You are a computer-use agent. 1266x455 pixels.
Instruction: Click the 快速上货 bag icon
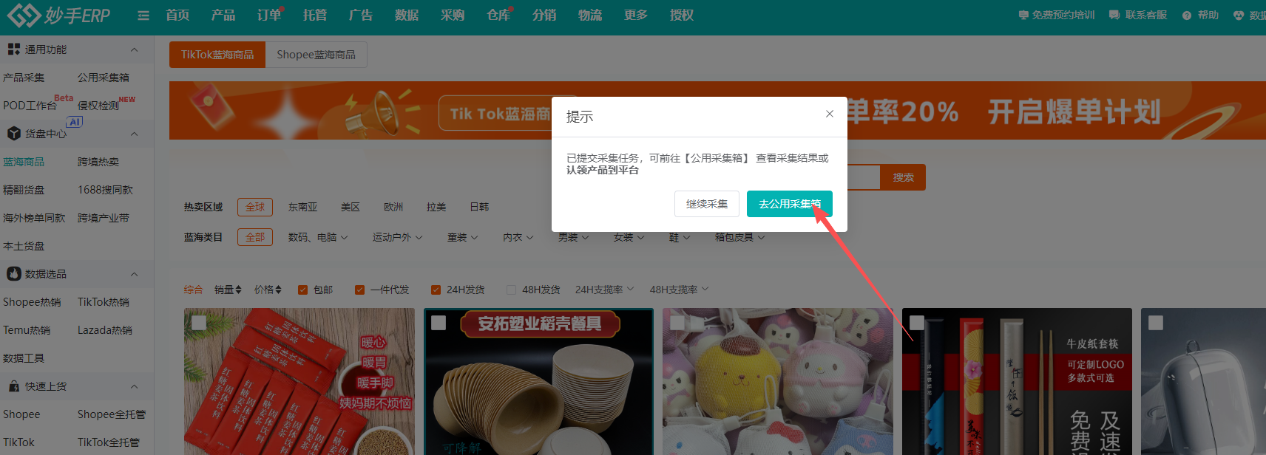coord(13,386)
